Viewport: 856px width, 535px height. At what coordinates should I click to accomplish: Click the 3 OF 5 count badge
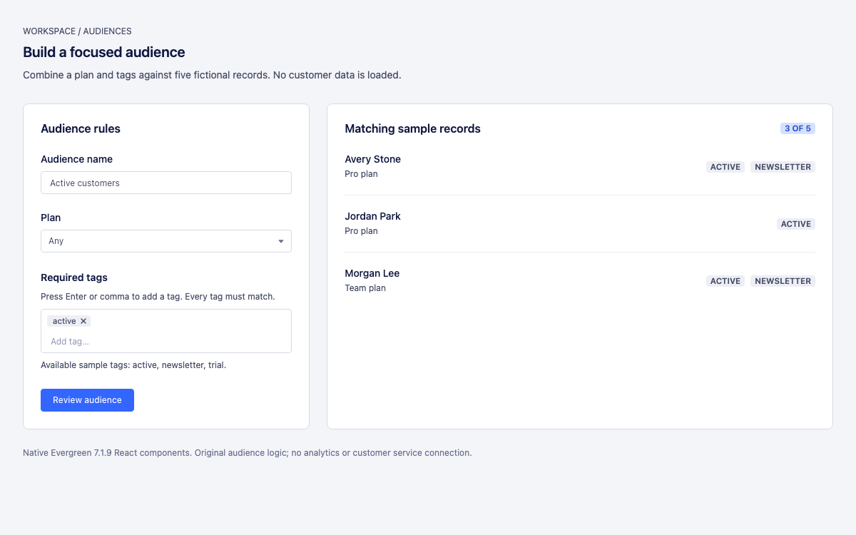click(798, 128)
